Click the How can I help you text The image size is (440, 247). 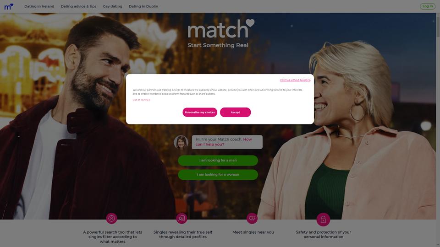(x=224, y=142)
